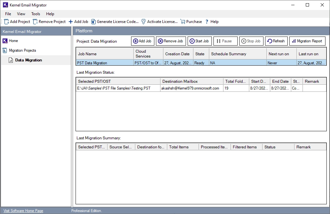Click the Add Job button in Platform panel
Screen dimensions: 330x214
pyautogui.click(x=143, y=41)
